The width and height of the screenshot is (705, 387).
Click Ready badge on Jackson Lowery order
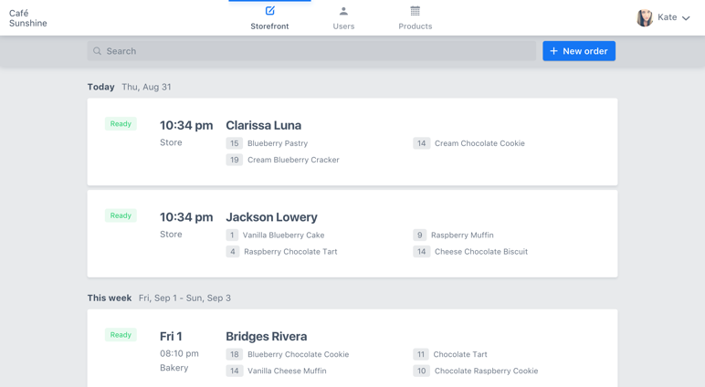pyautogui.click(x=121, y=215)
